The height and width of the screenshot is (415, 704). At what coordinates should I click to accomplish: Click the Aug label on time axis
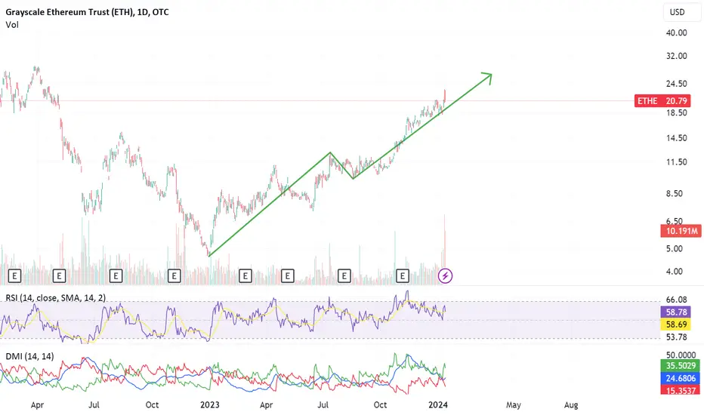(570, 404)
